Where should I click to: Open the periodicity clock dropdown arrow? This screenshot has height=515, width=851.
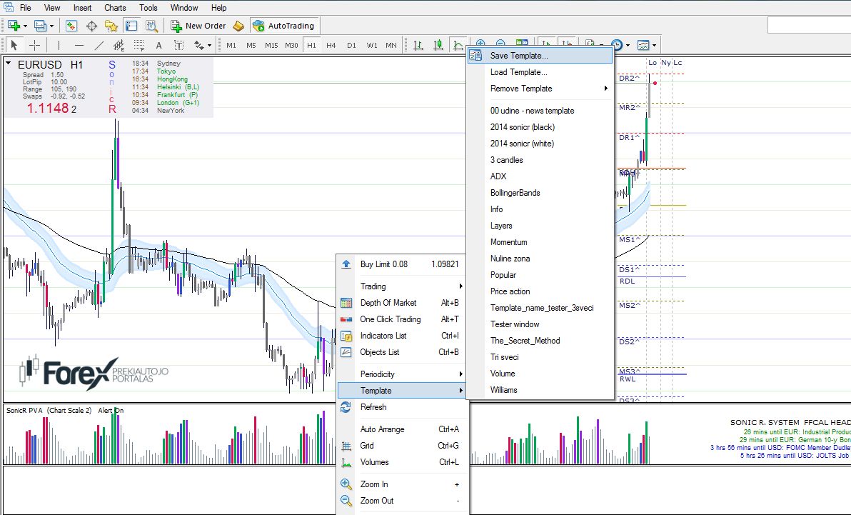click(x=628, y=46)
